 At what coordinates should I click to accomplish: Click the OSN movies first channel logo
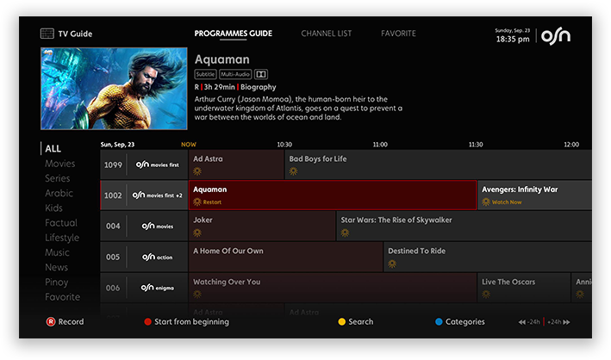coord(156,164)
